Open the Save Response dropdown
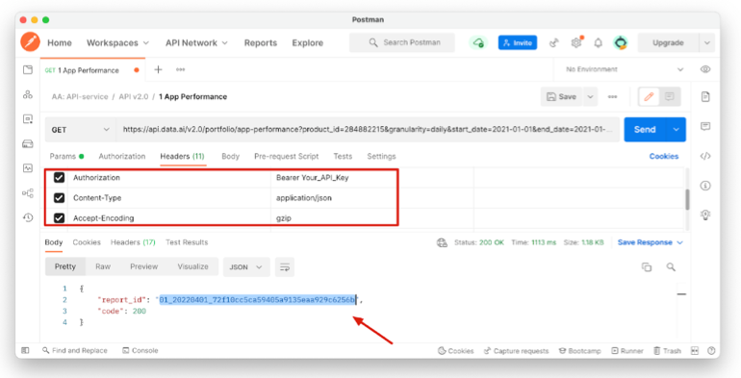 click(x=651, y=242)
